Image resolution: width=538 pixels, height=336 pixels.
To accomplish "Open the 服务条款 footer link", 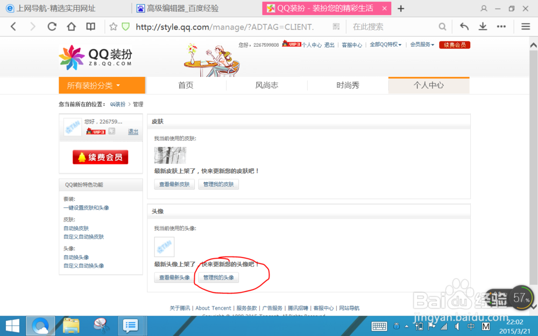I will tap(247, 308).
